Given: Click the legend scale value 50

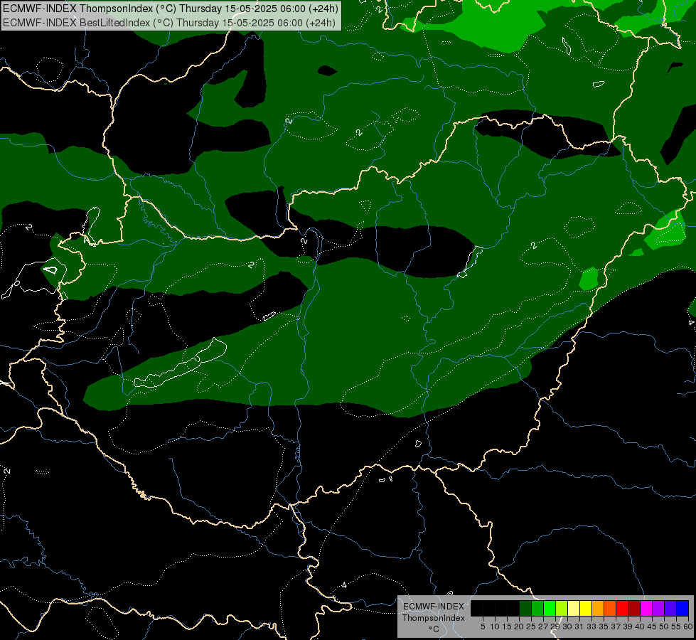Looking at the screenshot, I should click(664, 626).
